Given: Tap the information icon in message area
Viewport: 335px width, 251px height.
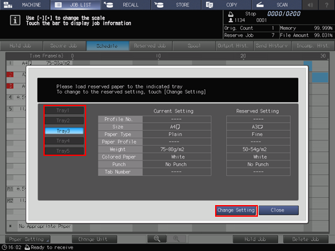Looking at the screenshot, I should point(15,20).
